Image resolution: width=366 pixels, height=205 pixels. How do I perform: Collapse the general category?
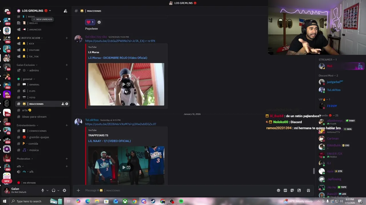coord(26,79)
